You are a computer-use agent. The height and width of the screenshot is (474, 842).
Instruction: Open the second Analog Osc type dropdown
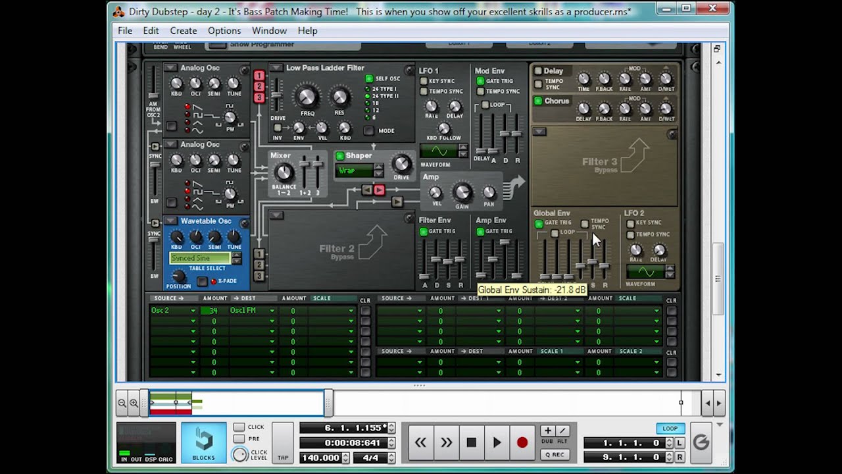pyautogui.click(x=170, y=144)
